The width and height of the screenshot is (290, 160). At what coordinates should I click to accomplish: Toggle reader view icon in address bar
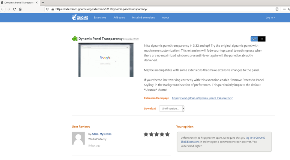(277, 9)
